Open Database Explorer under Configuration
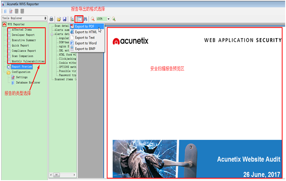The width and height of the screenshot is (286, 181). pos(28,82)
